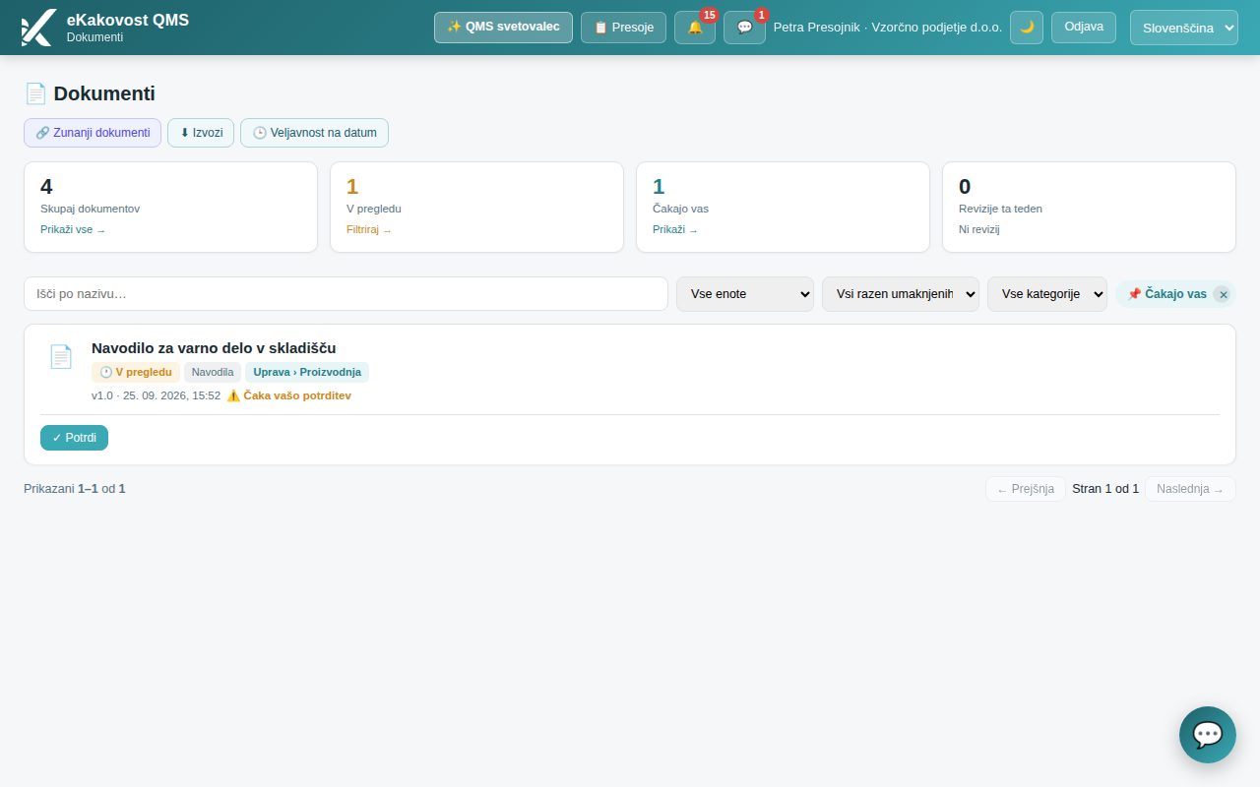Viewport: 1260px width, 787px height.
Task: Click the document icon beside Navodilo za varno delo
Action: (x=61, y=357)
